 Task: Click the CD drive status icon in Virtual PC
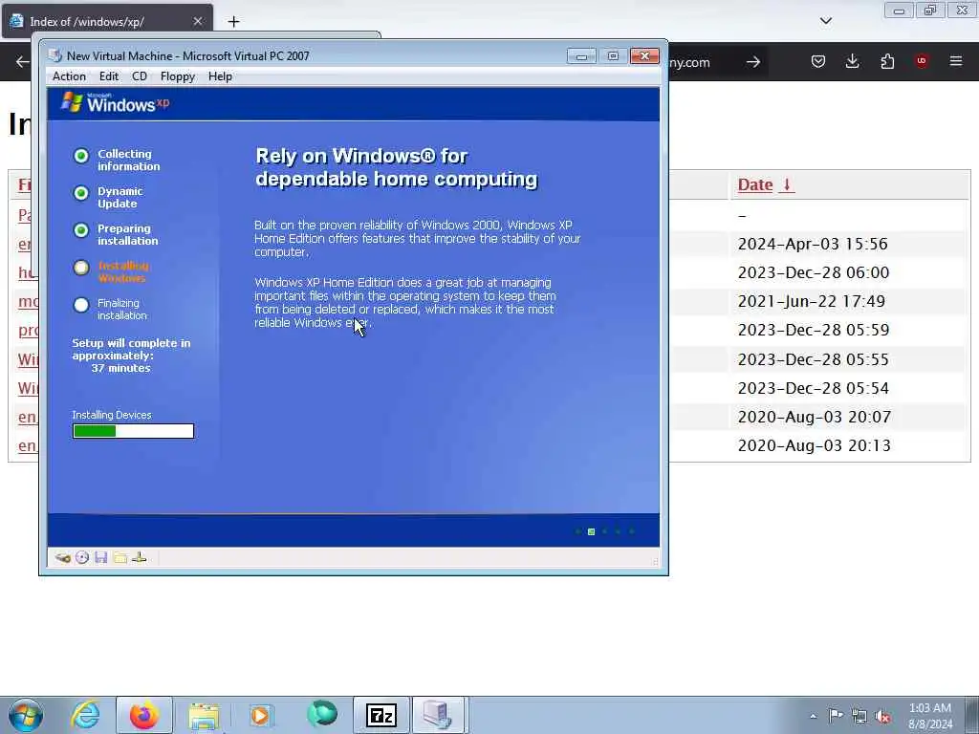(82, 557)
